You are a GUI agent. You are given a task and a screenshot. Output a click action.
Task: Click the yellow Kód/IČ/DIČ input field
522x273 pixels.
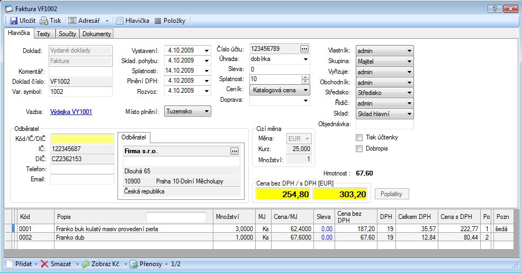point(82,138)
